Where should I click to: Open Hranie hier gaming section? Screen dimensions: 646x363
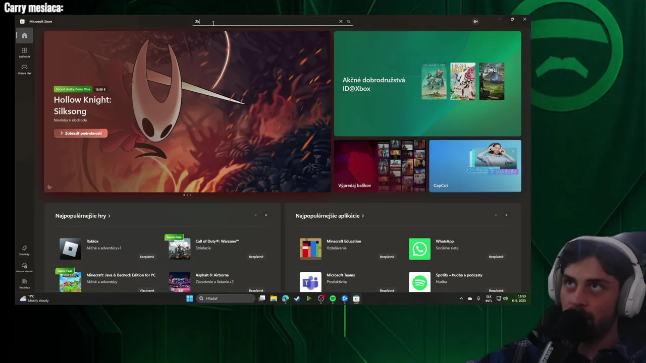(x=24, y=69)
